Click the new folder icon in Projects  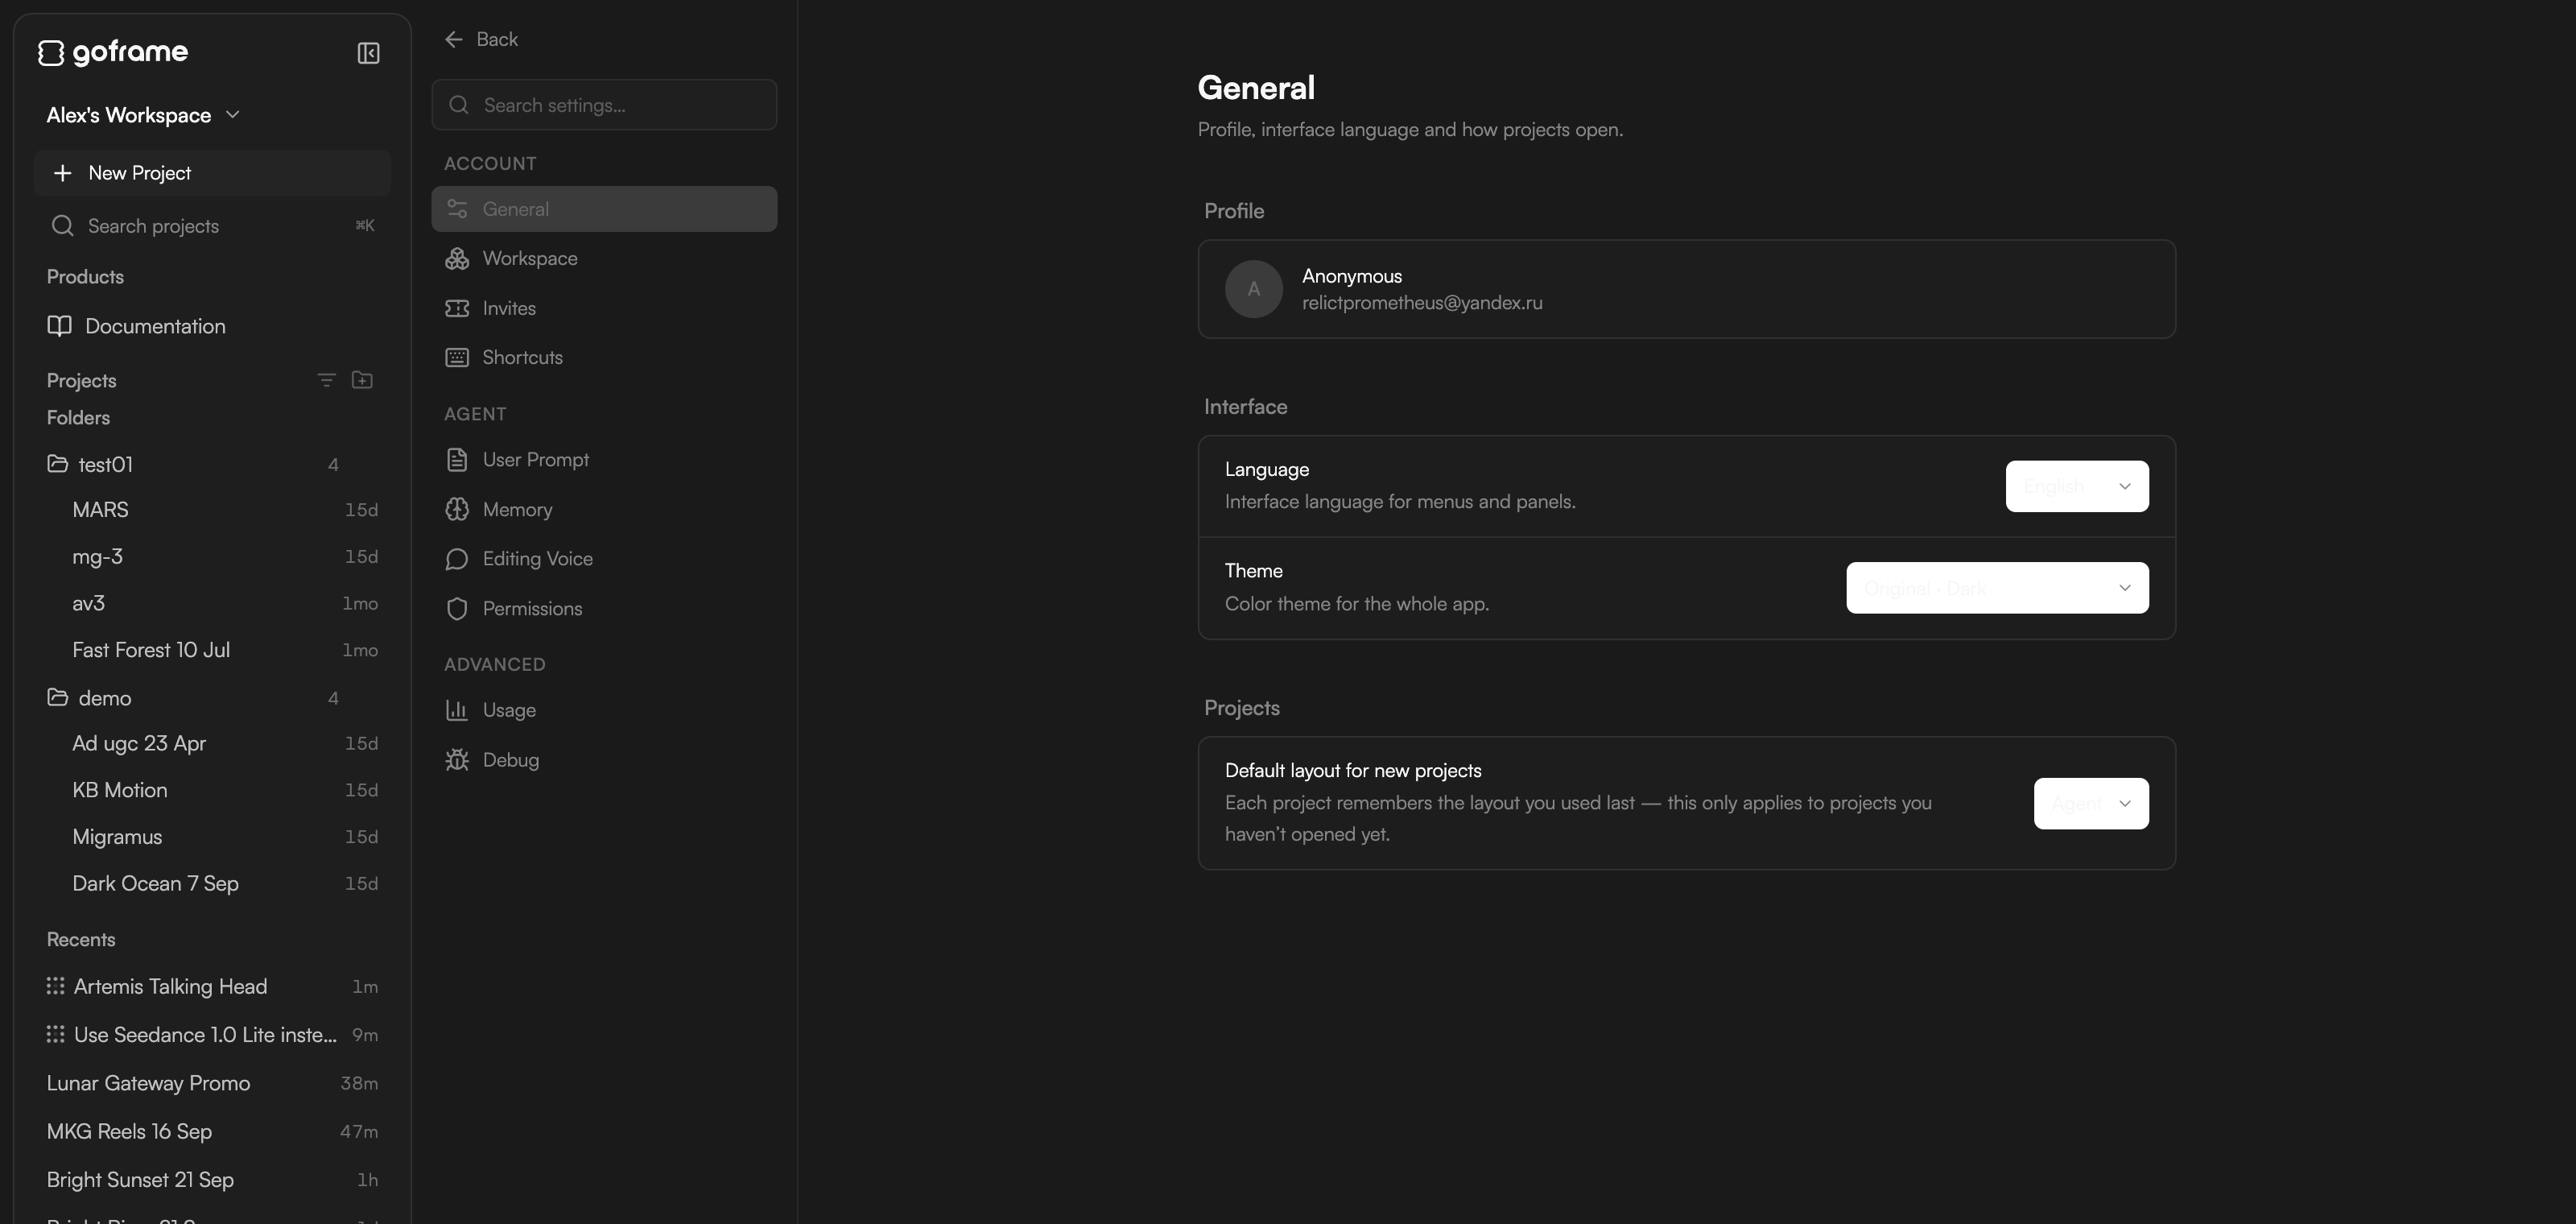(x=362, y=380)
